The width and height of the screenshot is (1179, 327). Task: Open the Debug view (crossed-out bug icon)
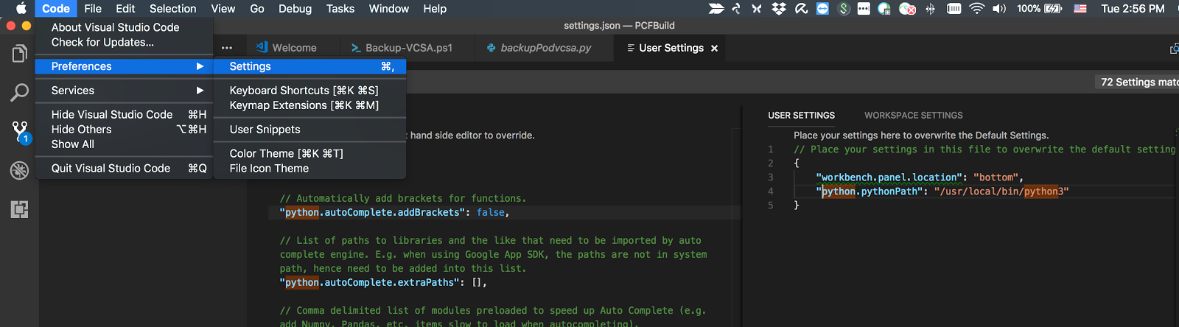20,170
